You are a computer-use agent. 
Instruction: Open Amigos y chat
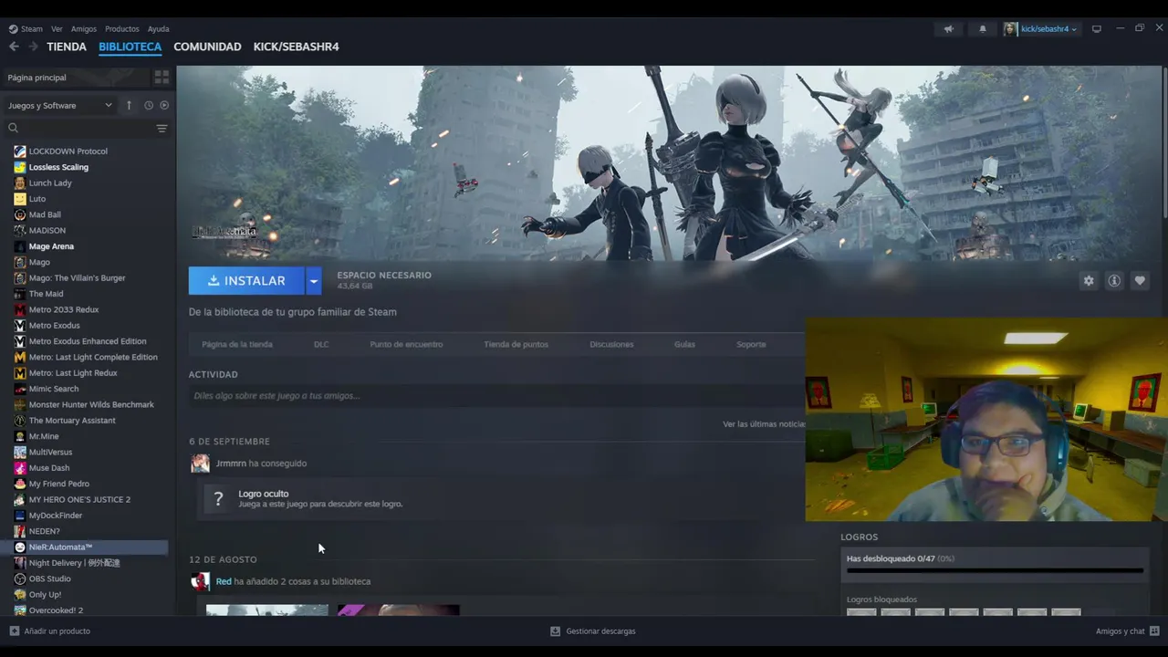(1128, 631)
